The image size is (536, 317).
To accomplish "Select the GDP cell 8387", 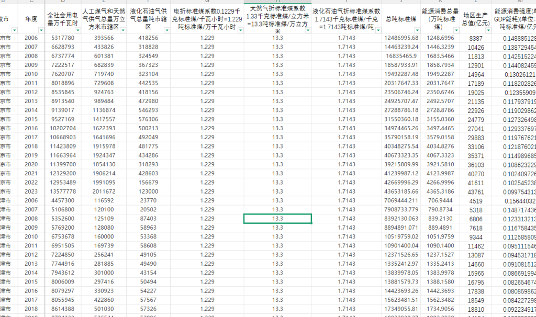I will pyautogui.click(x=475, y=39).
